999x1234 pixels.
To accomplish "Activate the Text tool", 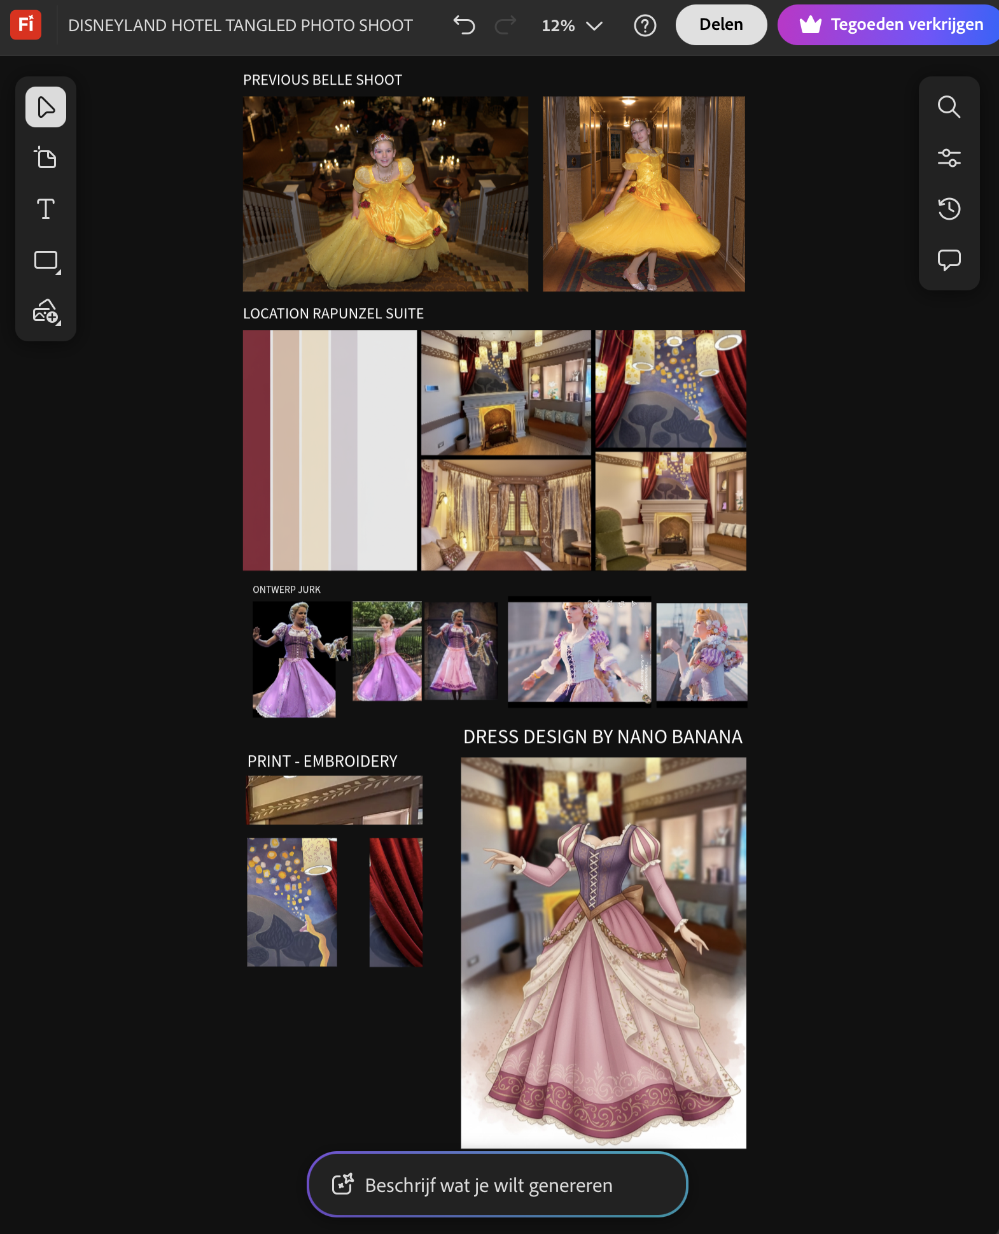I will click(x=46, y=209).
